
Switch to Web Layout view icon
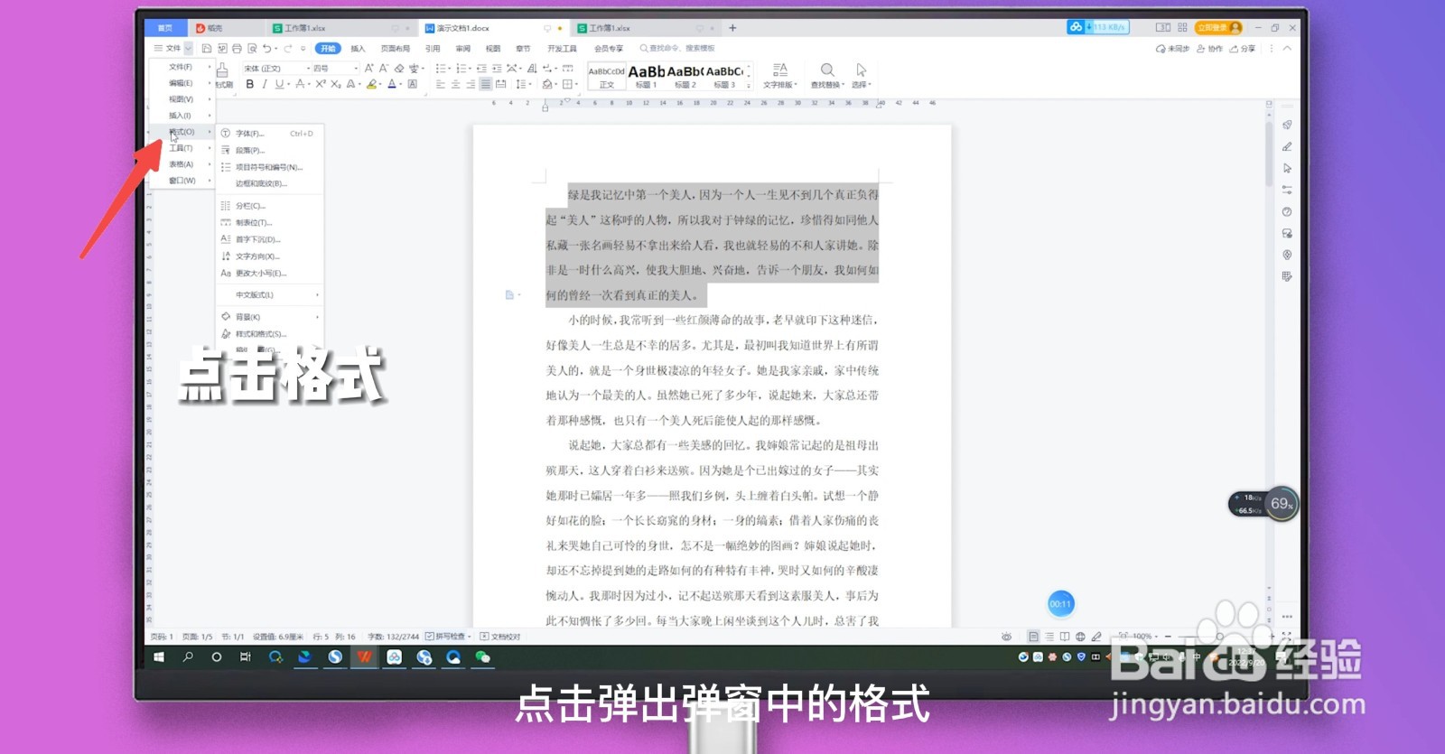tap(1080, 637)
